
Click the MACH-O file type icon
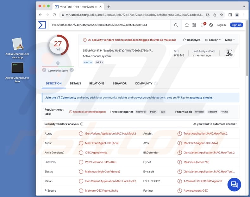coord(229,53)
